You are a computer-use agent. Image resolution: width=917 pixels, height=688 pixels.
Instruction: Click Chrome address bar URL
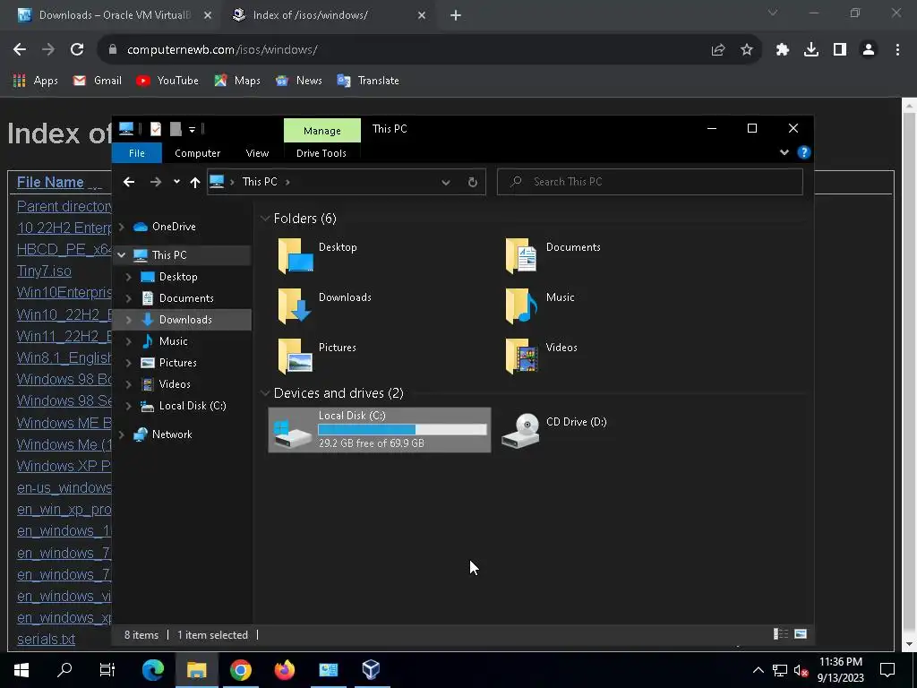(222, 50)
